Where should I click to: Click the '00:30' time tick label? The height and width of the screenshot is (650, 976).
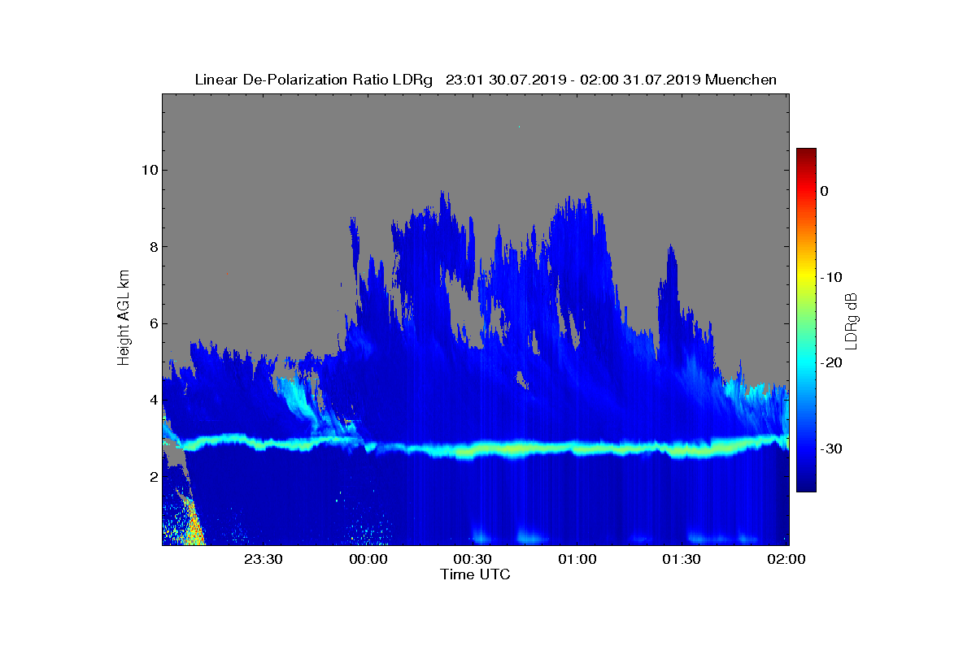click(472, 560)
